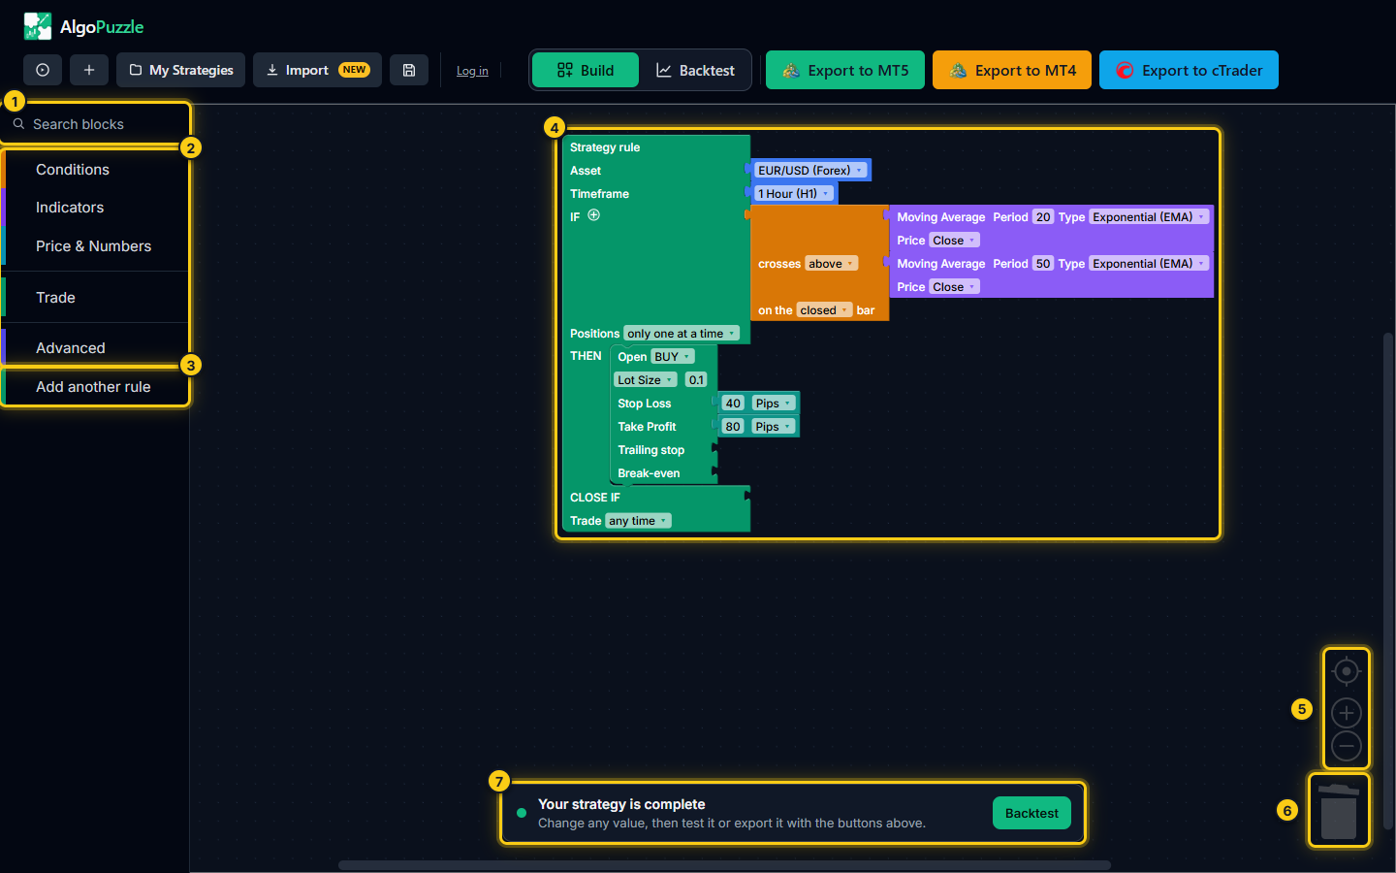
Task: Open the Trade any time dropdown
Action: 638,521
